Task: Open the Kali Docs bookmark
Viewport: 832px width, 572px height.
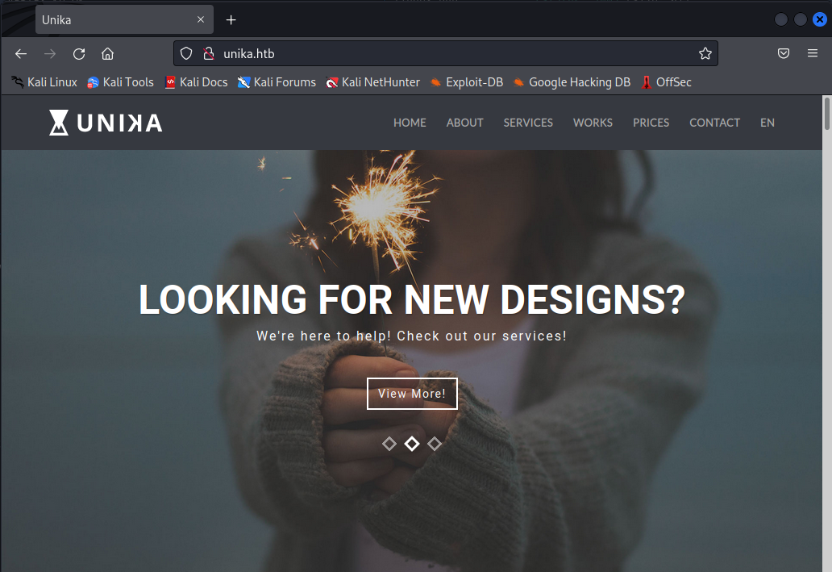Action: click(196, 82)
